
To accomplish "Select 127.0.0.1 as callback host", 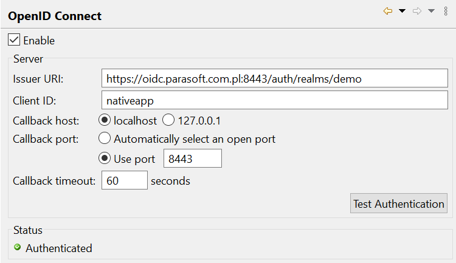I will click(x=168, y=120).
